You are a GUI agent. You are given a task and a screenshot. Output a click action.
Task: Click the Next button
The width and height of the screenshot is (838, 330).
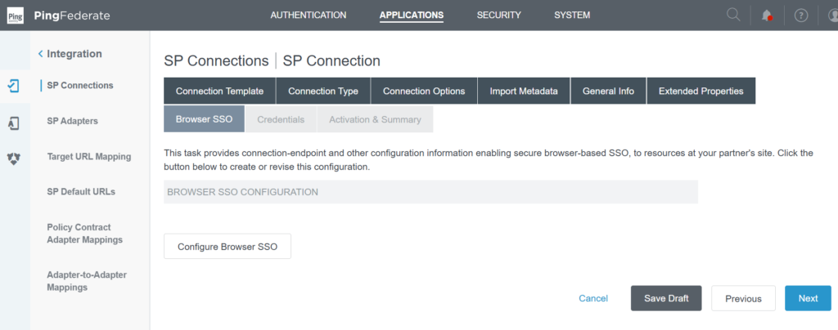tap(808, 298)
